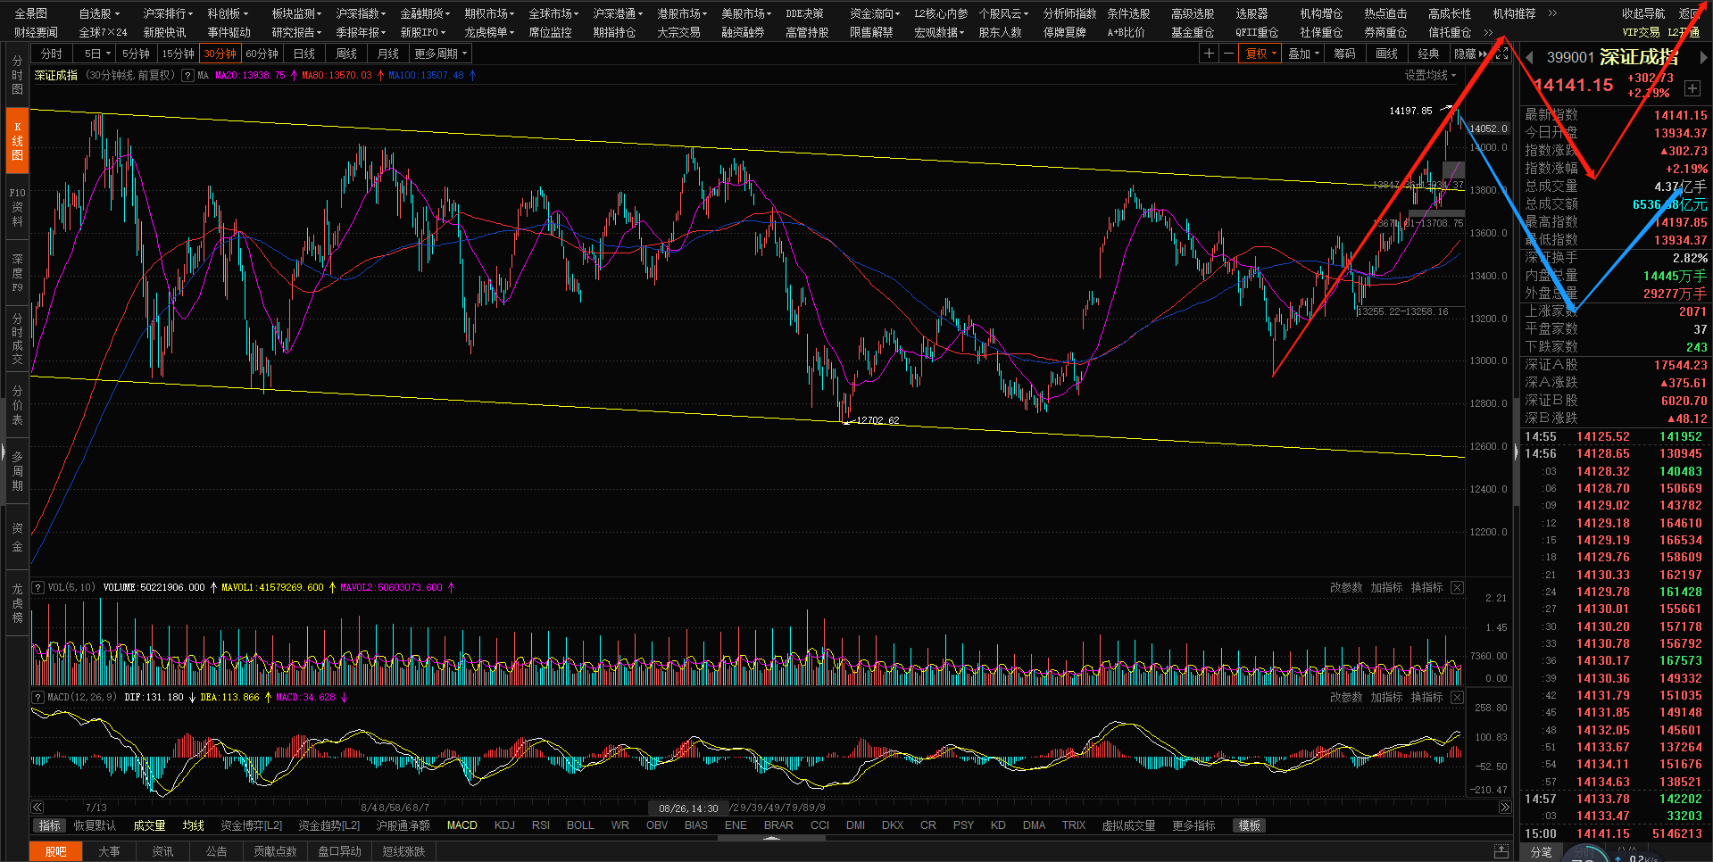
Task: Add index to watchlist with plus box icon
Action: (1692, 88)
